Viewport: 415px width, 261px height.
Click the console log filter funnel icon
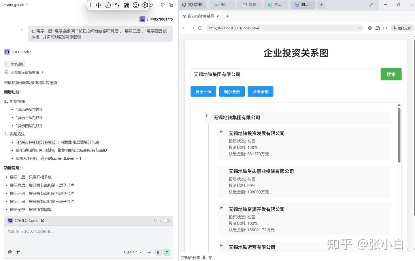pyautogui.click(x=210, y=258)
